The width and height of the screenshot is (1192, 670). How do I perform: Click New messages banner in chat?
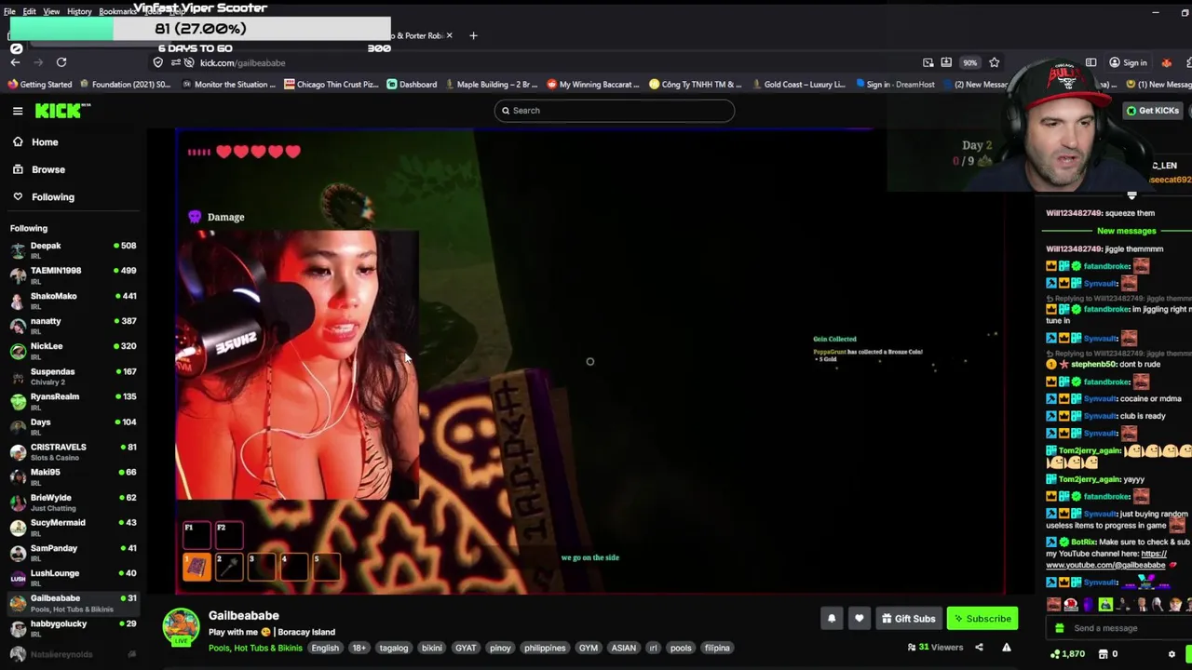coord(1126,231)
